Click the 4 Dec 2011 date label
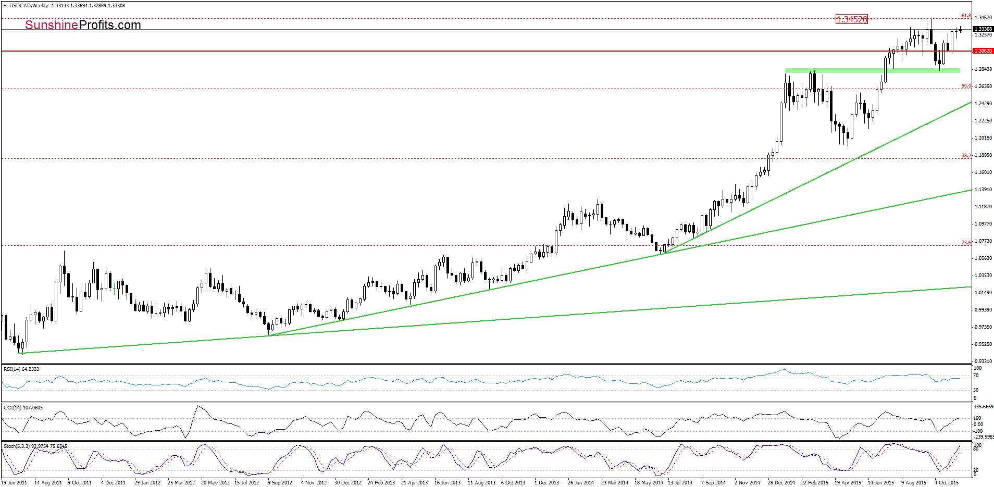This screenshot has height=487, width=994. pos(113,483)
